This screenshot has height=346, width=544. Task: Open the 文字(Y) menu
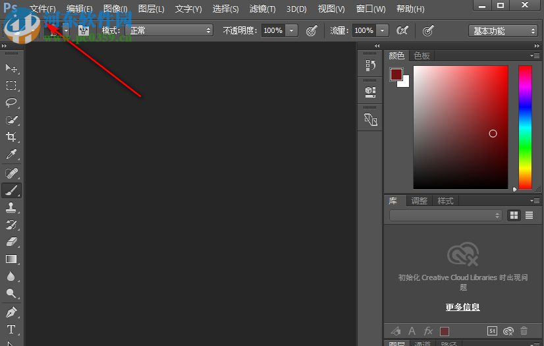pyautogui.click(x=188, y=9)
